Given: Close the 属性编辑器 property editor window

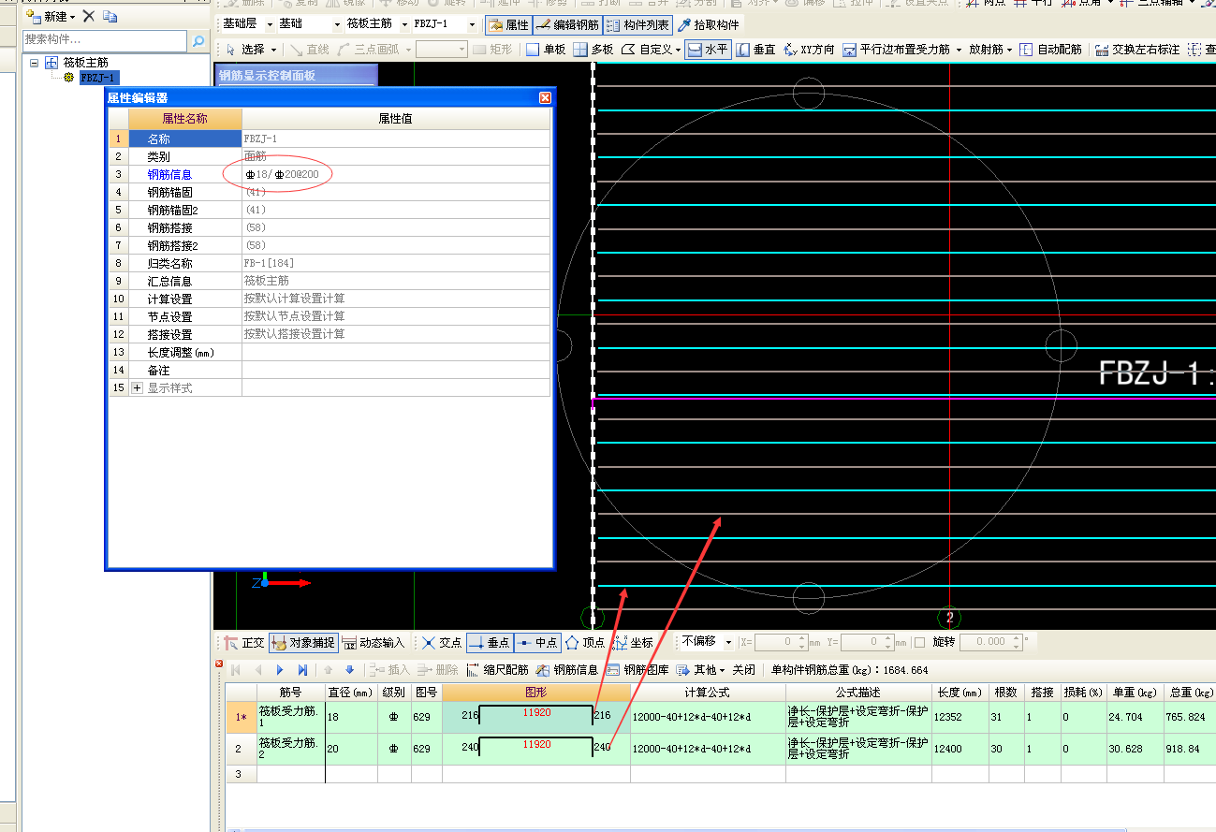Looking at the screenshot, I should tap(545, 97).
